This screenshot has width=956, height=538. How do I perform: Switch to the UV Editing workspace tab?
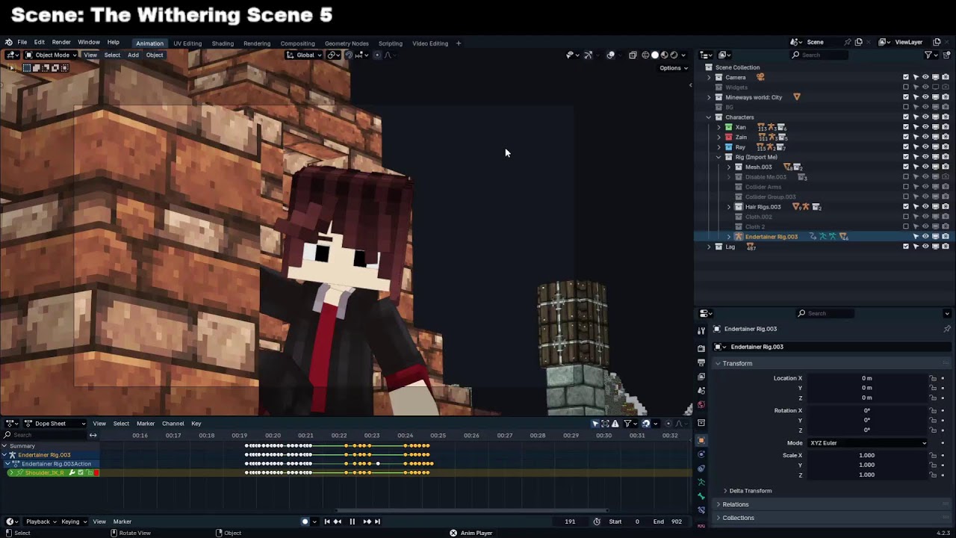(x=187, y=43)
